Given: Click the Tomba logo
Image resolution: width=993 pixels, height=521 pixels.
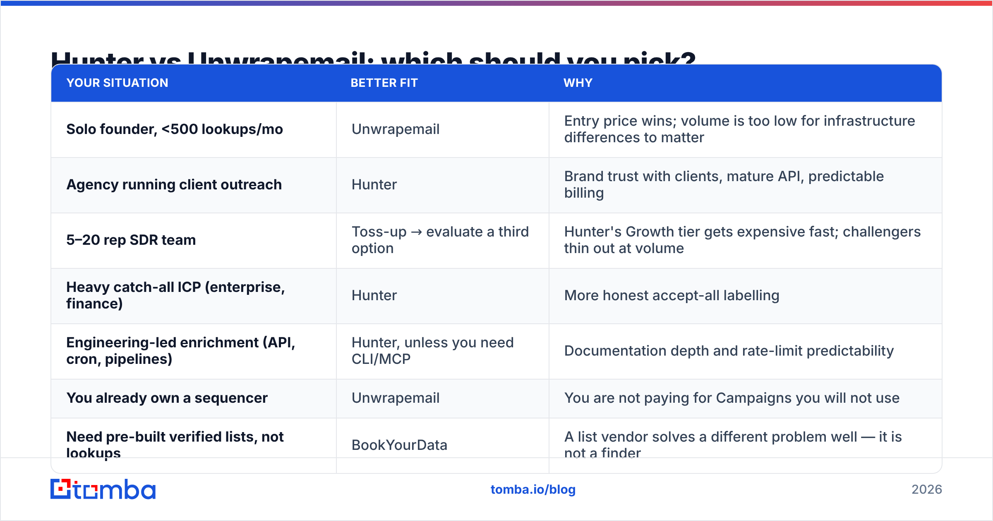Looking at the screenshot, I should (103, 489).
